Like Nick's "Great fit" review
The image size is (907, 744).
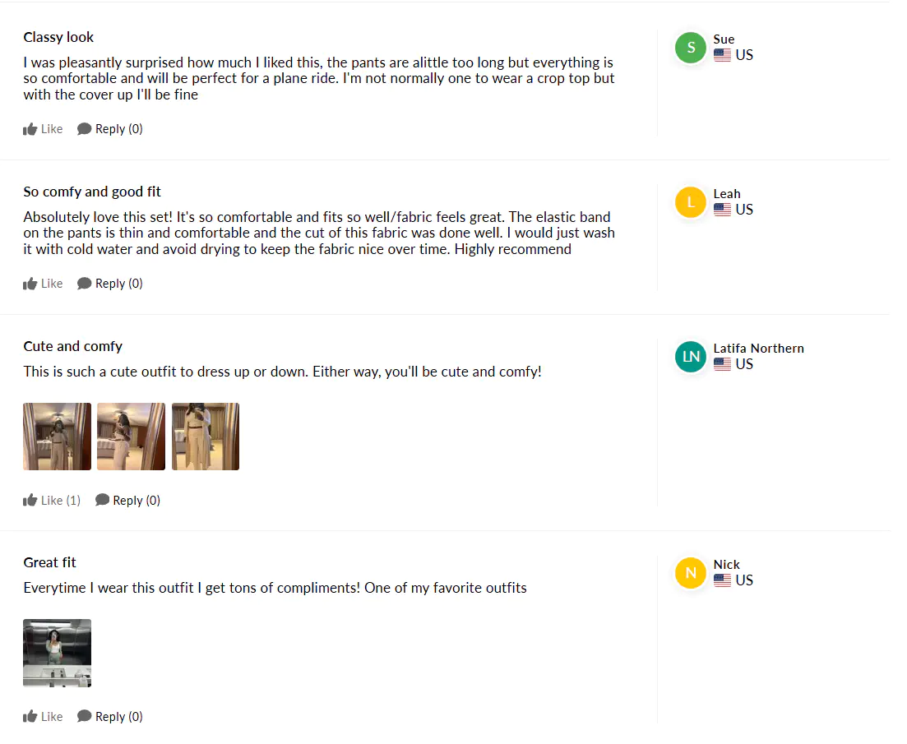pyautogui.click(x=31, y=716)
